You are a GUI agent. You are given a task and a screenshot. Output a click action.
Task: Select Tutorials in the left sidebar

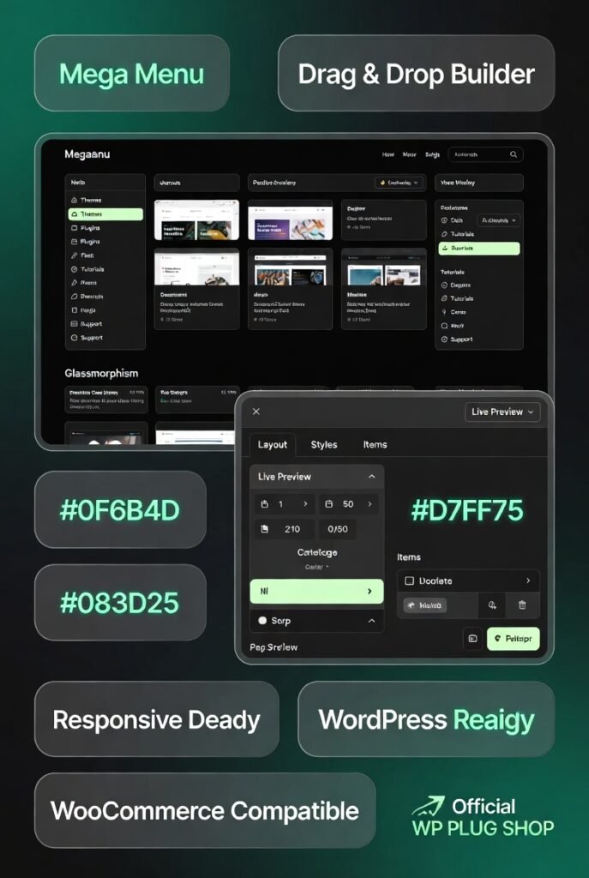(x=93, y=269)
